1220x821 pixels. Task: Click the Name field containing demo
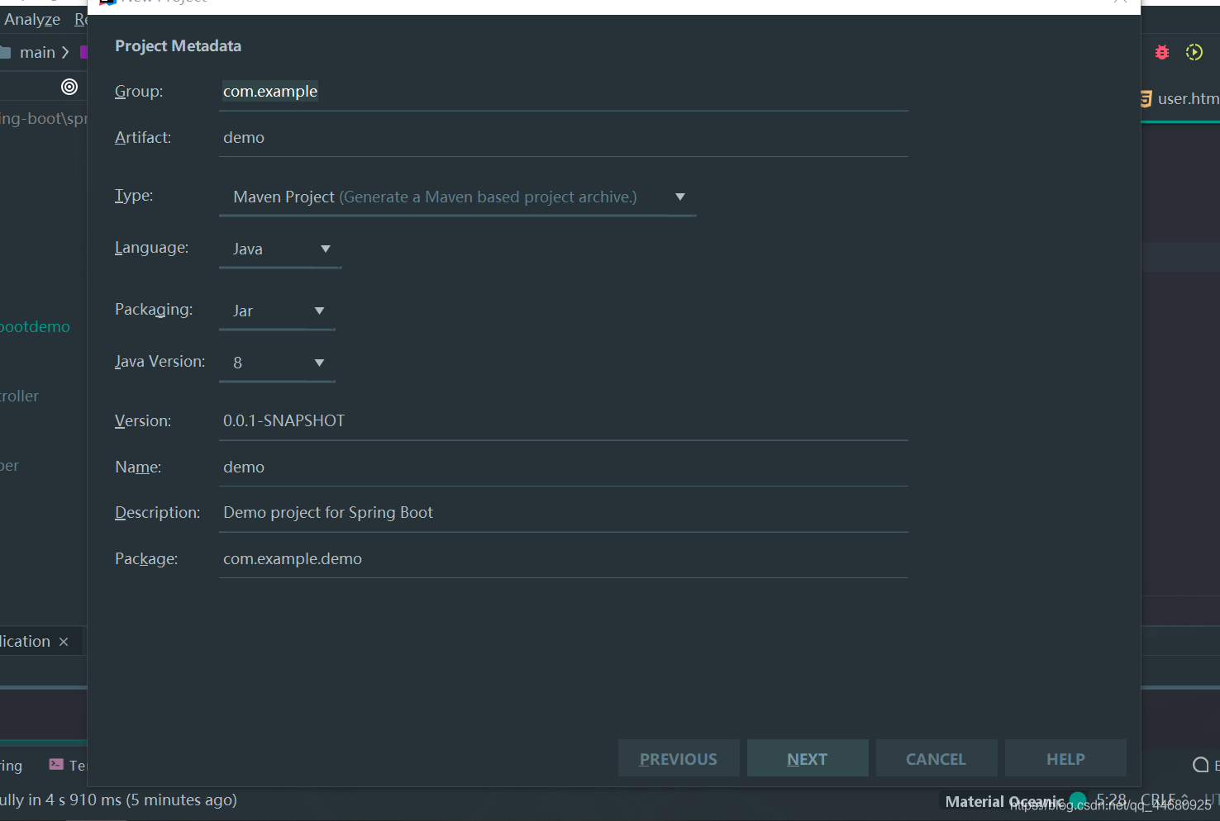563,467
